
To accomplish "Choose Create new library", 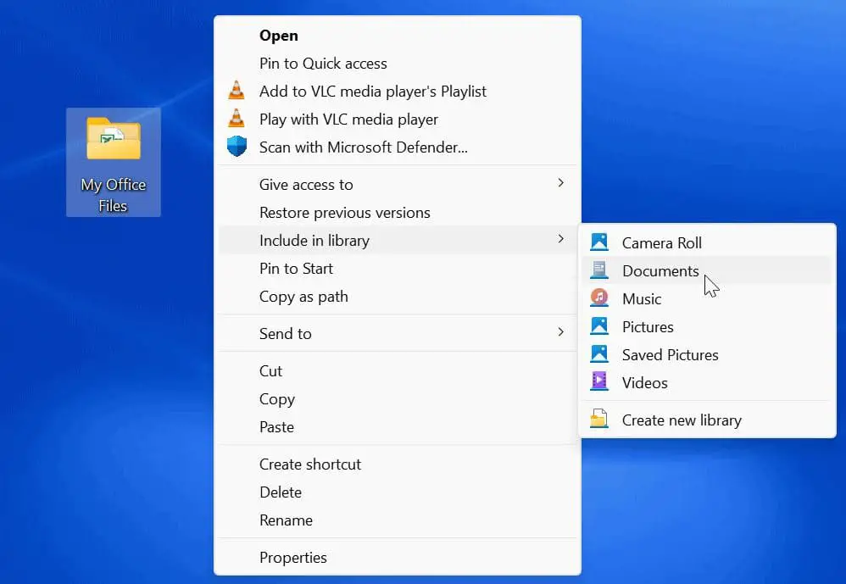I will (x=707, y=420).
